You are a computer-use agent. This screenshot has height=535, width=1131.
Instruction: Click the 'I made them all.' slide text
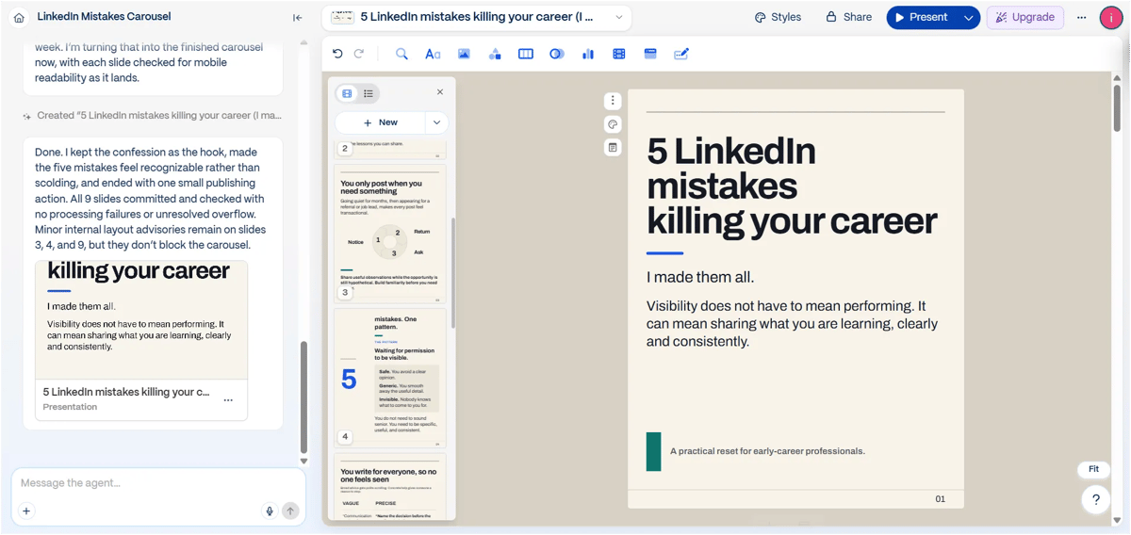click(700, 277)
